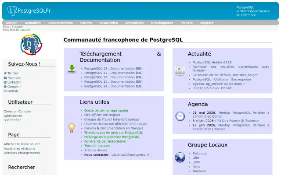
Task: Click the Google + icon
Action: click(x=5, y=87)
